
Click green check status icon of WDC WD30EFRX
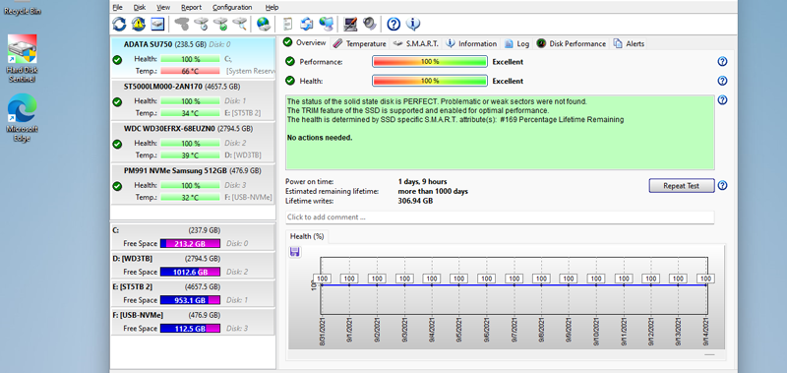[117, 144]
